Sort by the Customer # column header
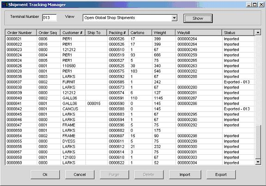This screenshot has width=266, height=186. coord(73,33)
